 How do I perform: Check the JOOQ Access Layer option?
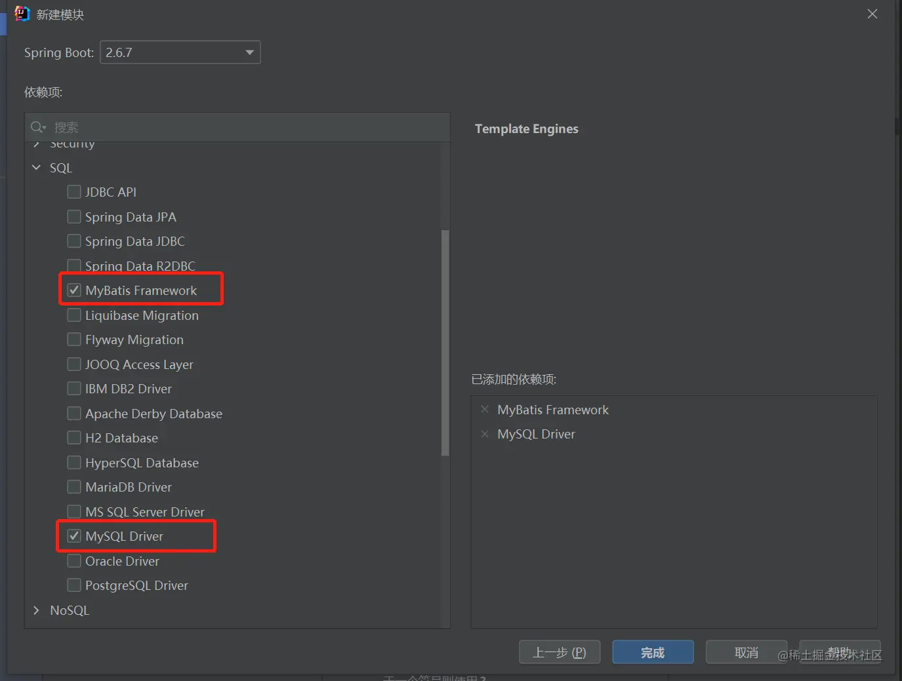coord(74,364)
